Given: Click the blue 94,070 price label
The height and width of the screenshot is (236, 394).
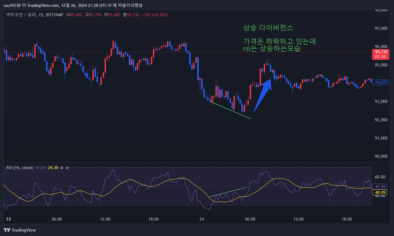Looking at the screenshot, I should (381, 82).
